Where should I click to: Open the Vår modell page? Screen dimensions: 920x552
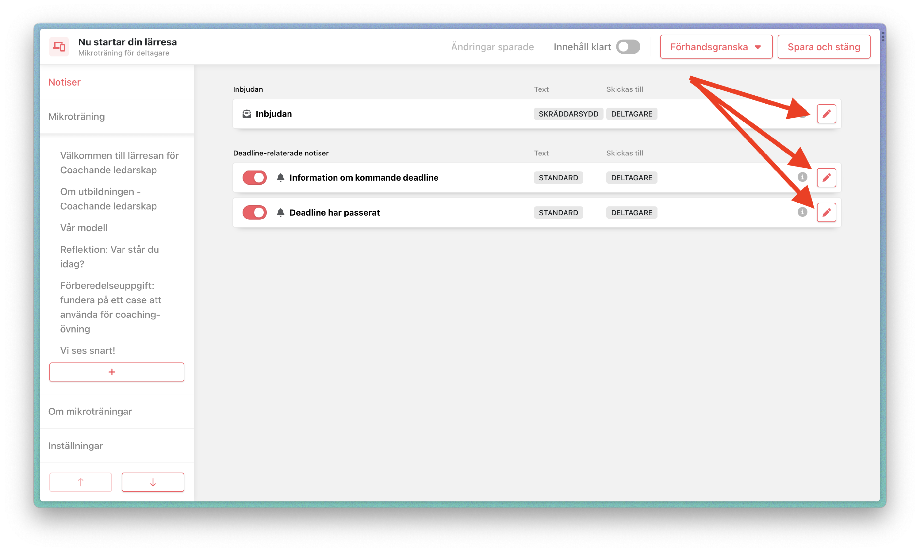tap(84, 228)
